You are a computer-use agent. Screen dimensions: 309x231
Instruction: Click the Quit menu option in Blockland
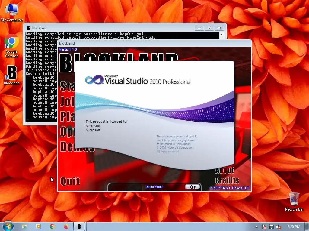70,181
